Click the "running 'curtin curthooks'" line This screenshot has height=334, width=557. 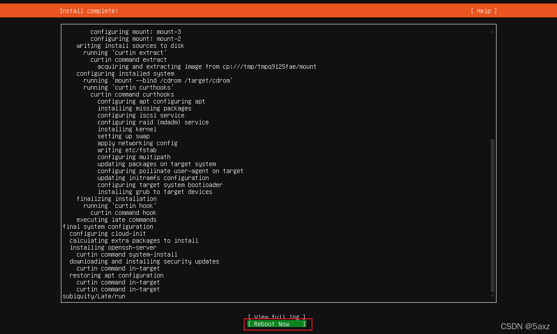(x=129, y=87)
